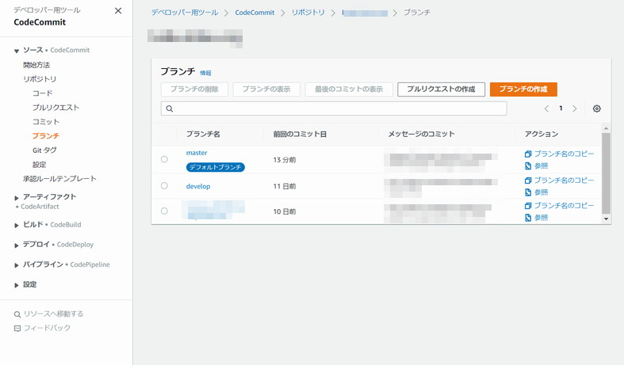The image size is (624, 365).
Task: Open リポジトリ in the sidebar
Action: (40, 78)
